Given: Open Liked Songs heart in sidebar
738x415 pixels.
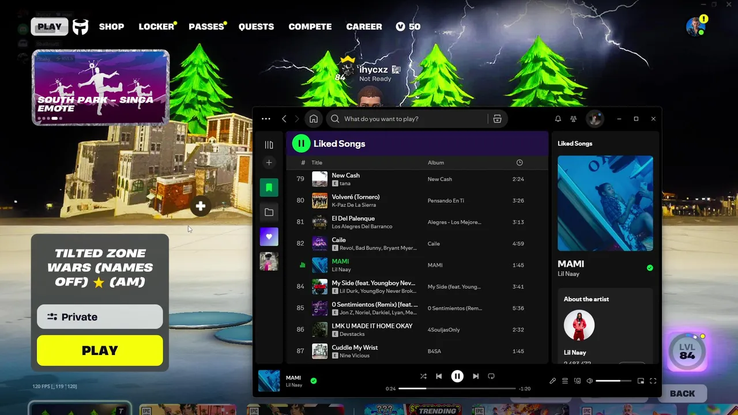Looking at the screenshot, I should 269,237.
